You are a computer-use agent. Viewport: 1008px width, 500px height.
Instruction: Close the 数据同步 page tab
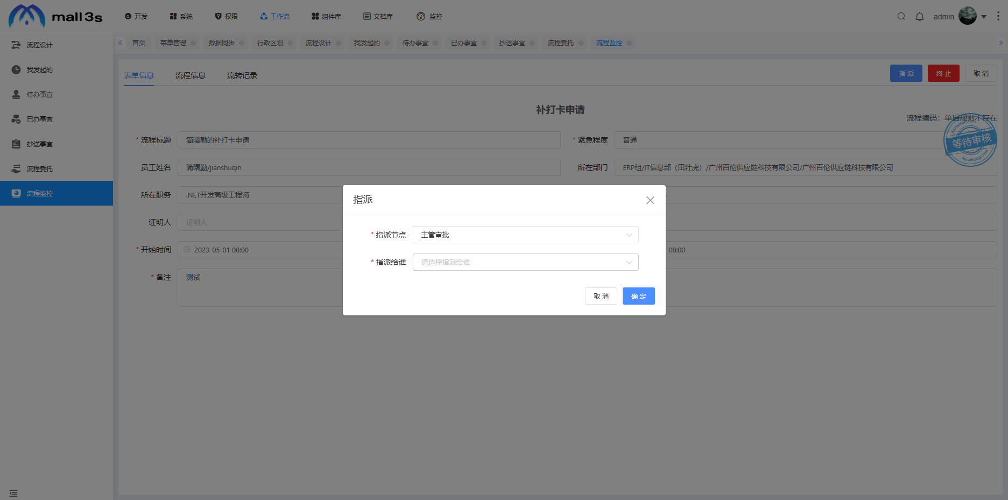point(242,43)
